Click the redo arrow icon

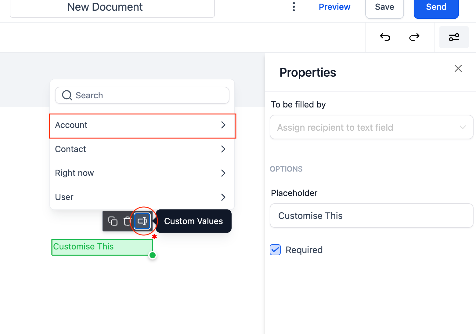coord(414,37)
